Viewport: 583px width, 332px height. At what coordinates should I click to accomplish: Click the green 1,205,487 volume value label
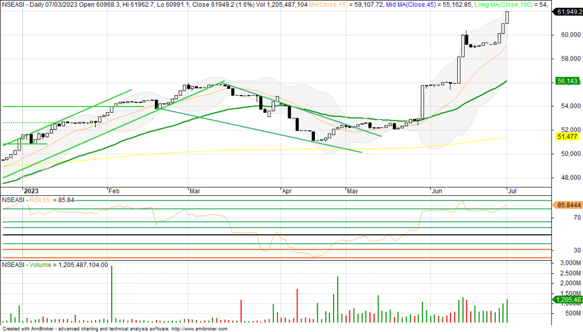click(x=567, y=300)
